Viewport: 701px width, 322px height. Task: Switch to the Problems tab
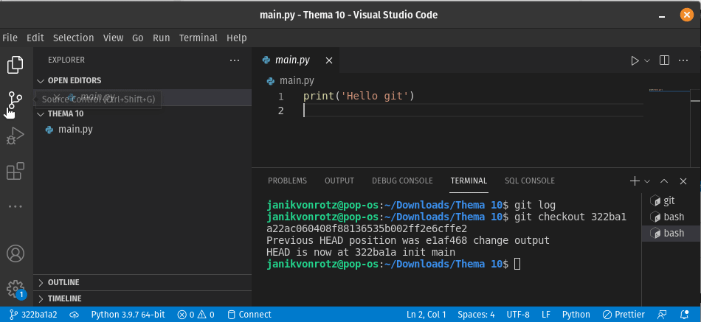click(288, 181)
